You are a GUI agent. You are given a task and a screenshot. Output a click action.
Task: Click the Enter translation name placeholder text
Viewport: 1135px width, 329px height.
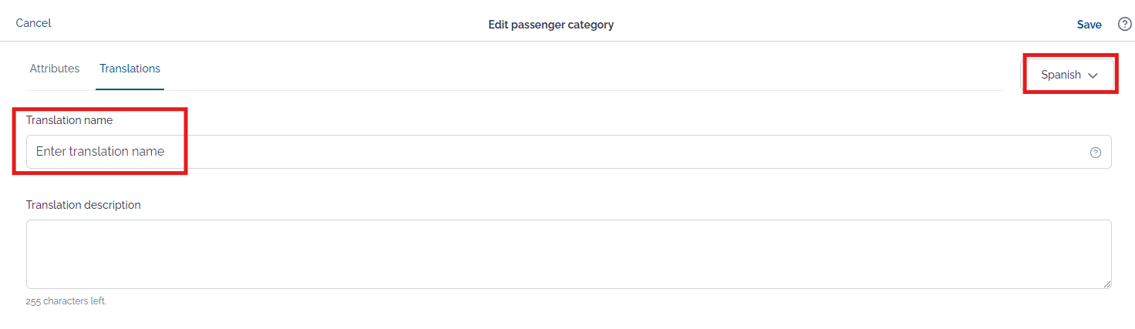[x=100, y=152]
